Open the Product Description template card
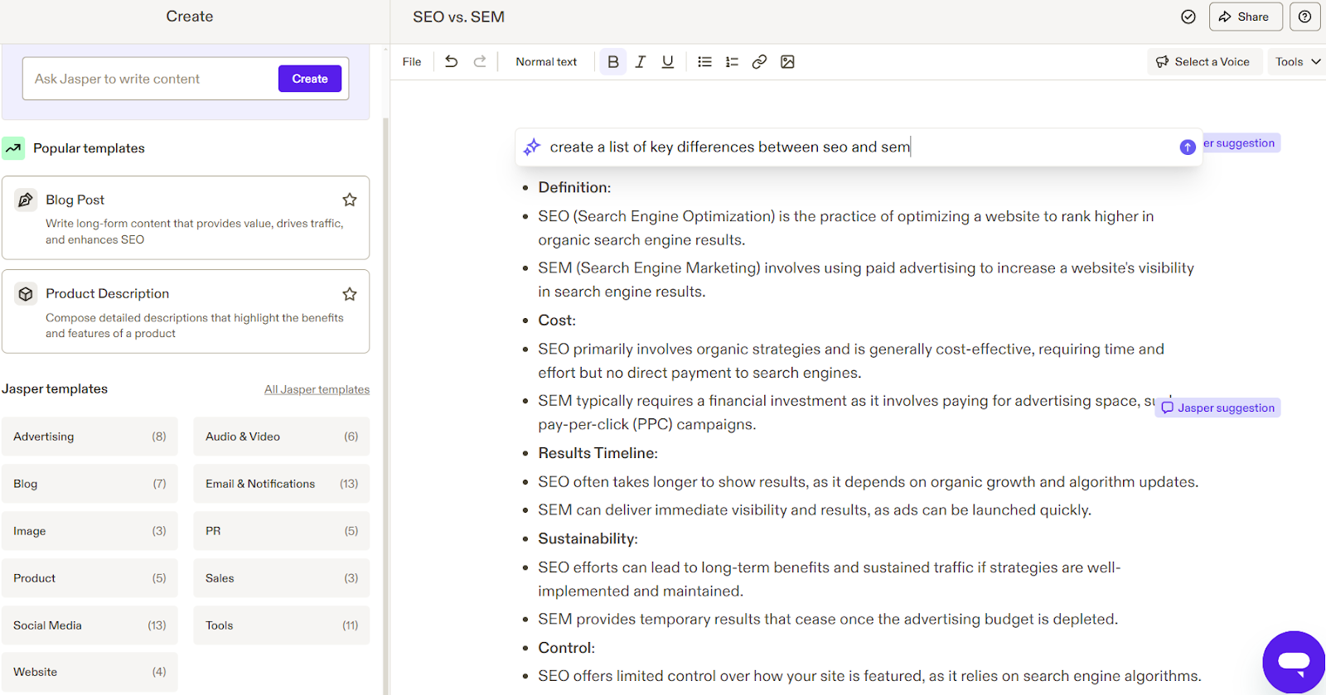The height and width of the screenshot is (695, 1326). tap(186, 311)
